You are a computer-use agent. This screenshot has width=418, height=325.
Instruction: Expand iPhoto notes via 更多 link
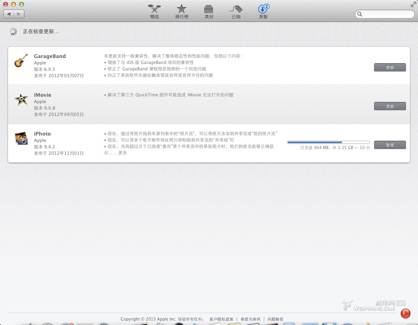123,153
